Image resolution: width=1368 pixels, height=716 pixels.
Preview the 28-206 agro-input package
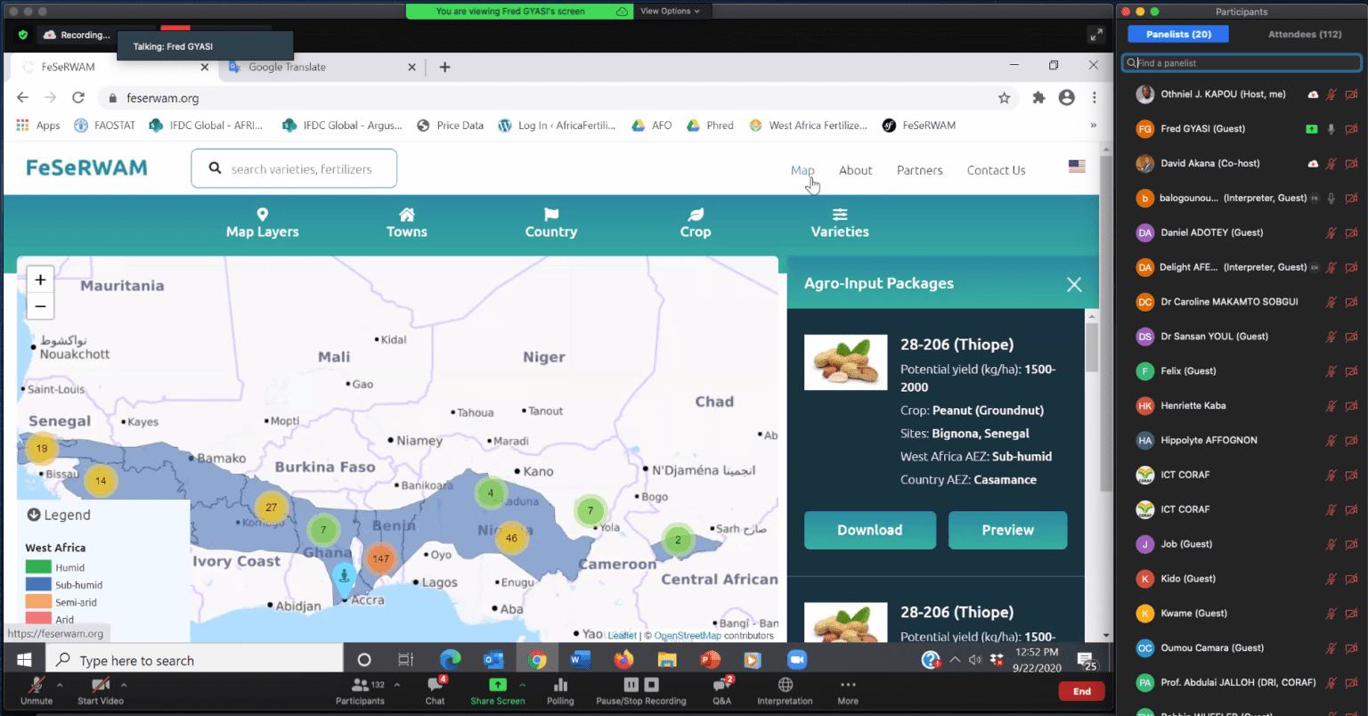(x=1007, y=530)
